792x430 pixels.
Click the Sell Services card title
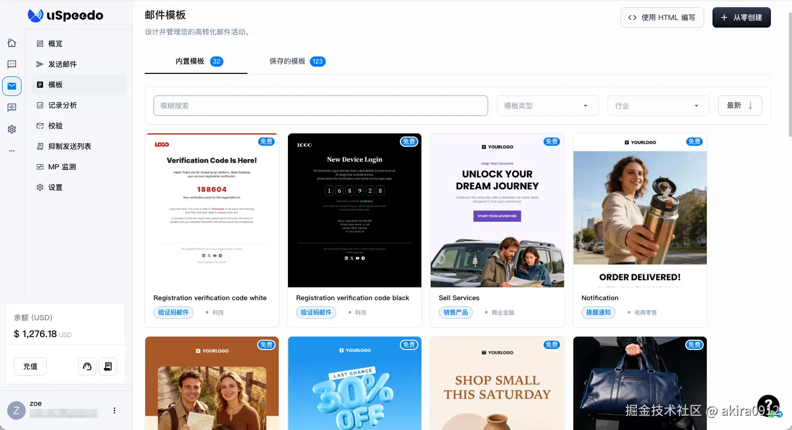tap(459, 298)
